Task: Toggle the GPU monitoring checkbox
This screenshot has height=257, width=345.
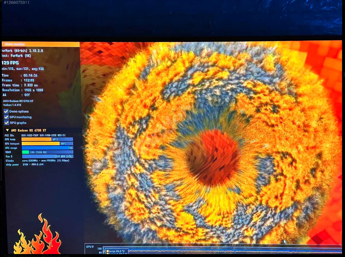Action: (6, 117)
